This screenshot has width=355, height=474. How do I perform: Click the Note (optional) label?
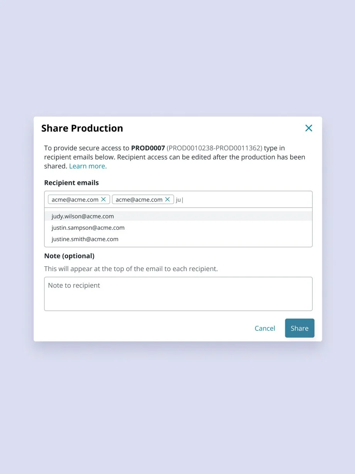click(x=69, y=256)
